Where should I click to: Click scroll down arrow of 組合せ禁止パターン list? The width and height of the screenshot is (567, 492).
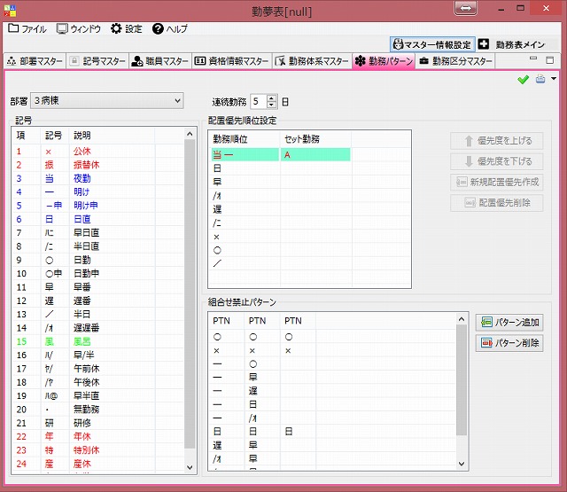pos(462,464)
